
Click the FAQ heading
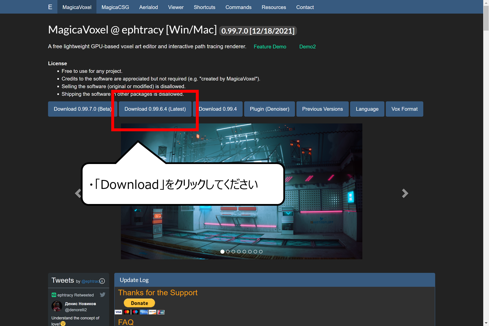pos(126,322)
